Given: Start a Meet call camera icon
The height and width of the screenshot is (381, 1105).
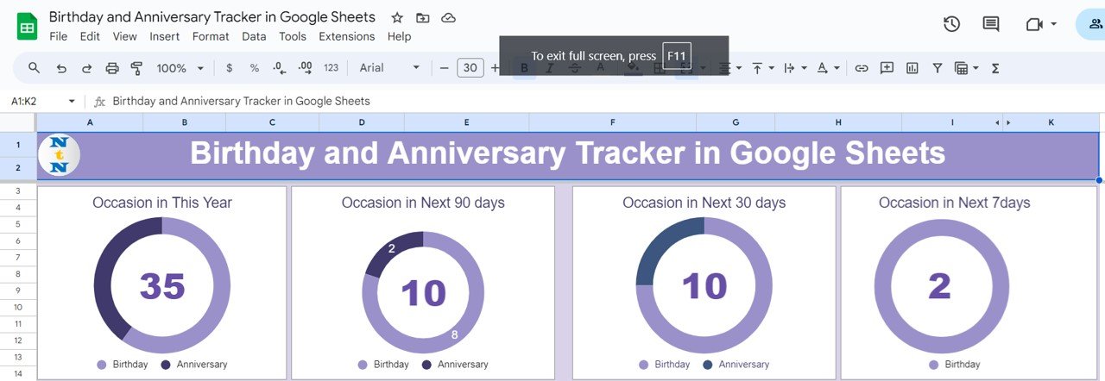Looking at the screenshot, I should click(1034, 24).
